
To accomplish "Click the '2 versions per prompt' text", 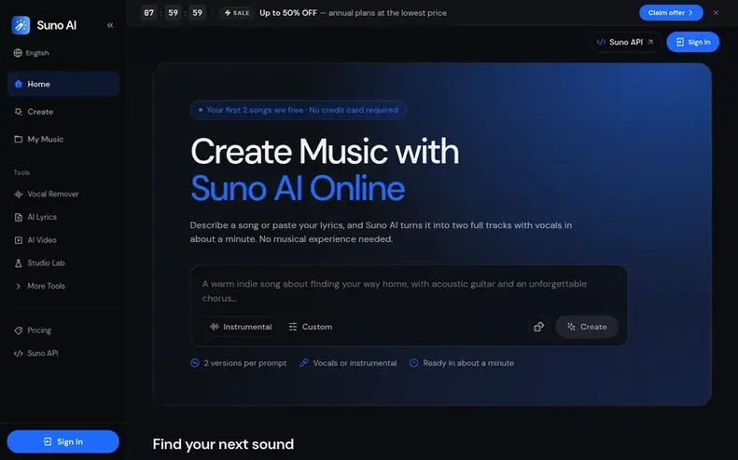I will tap(244, 363).
